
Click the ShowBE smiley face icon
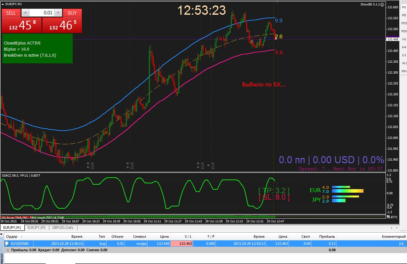click(x=382, y=4)
